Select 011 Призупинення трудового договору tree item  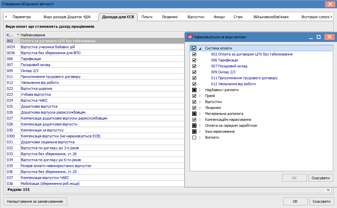point(244,78)
